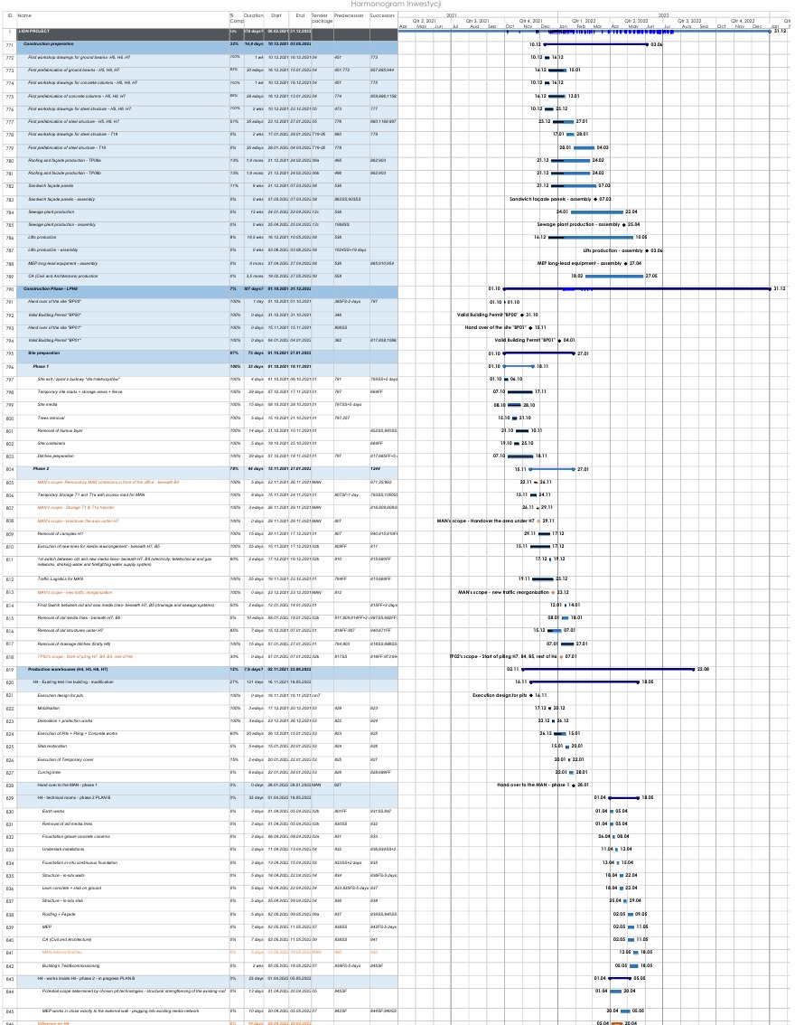The image size is (795, 1025).
Task: Select the 'Phase 1' task name
Action: [x=41, y=367]
